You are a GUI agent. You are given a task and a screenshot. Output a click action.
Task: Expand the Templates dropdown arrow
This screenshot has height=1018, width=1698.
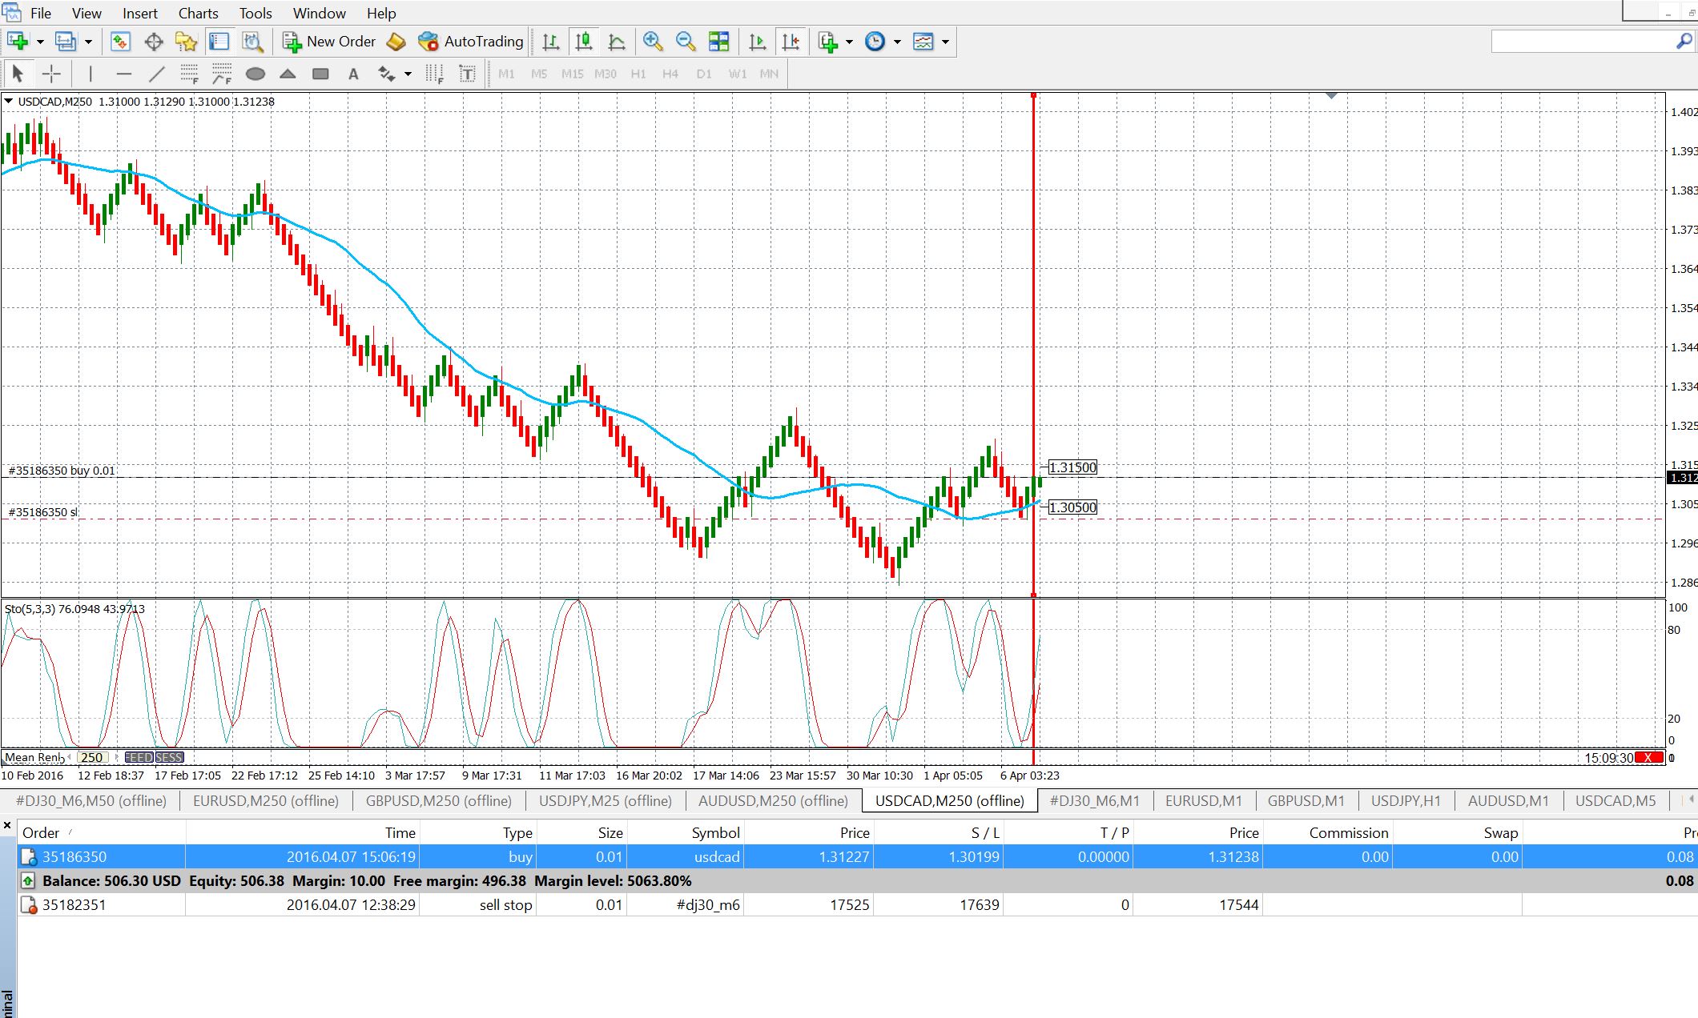click(945, 42)
